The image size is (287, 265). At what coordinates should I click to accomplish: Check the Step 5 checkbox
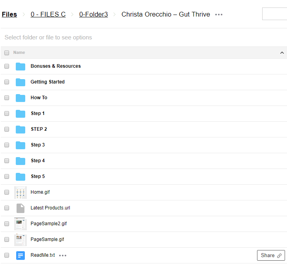[x=7, y=176]
